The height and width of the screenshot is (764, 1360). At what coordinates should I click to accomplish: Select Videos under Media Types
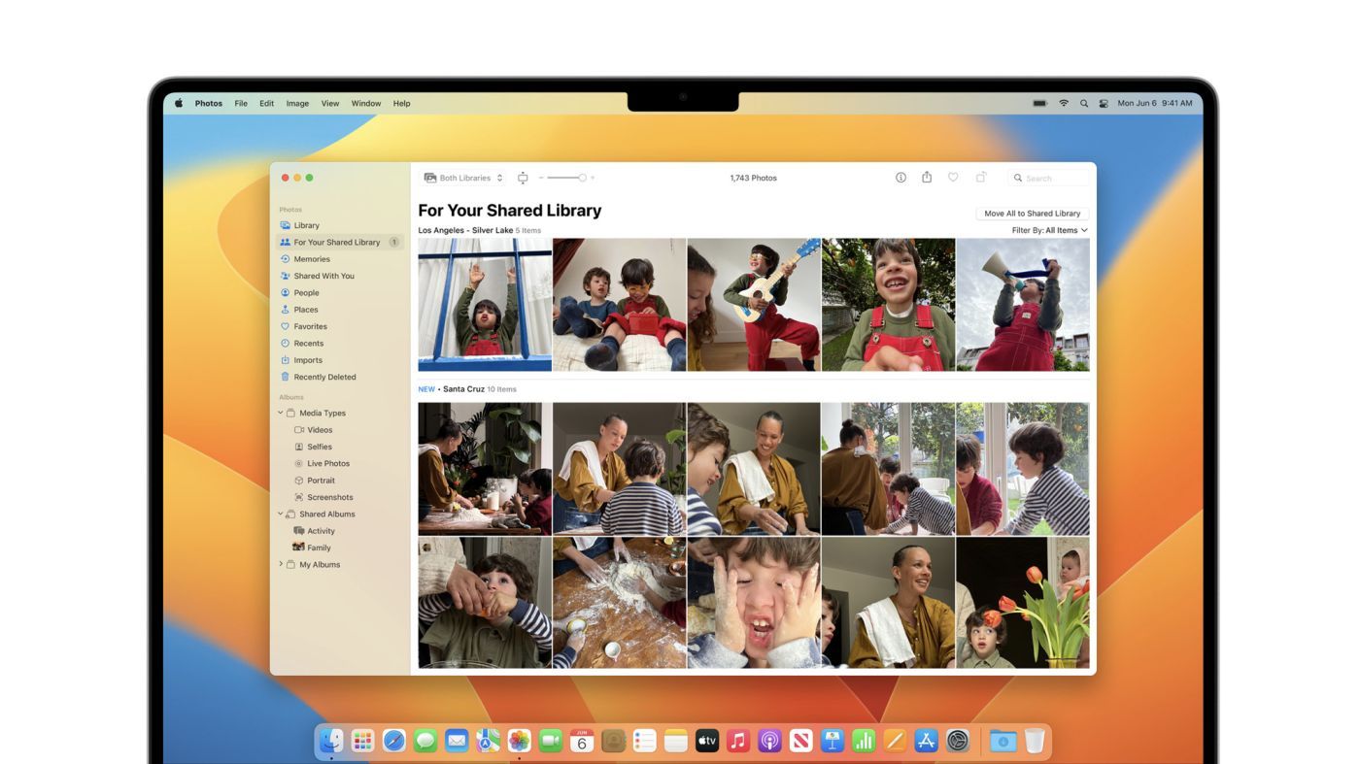(340, 430)
